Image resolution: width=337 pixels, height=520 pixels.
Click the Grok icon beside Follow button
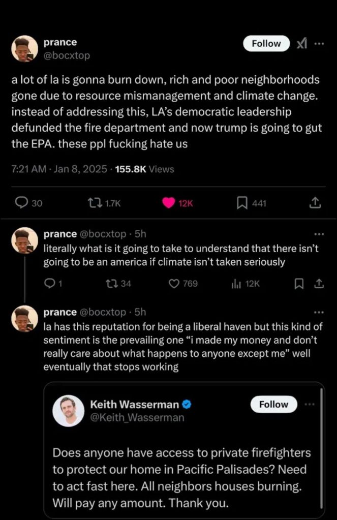pyautogui.click(x=302, y=44)
